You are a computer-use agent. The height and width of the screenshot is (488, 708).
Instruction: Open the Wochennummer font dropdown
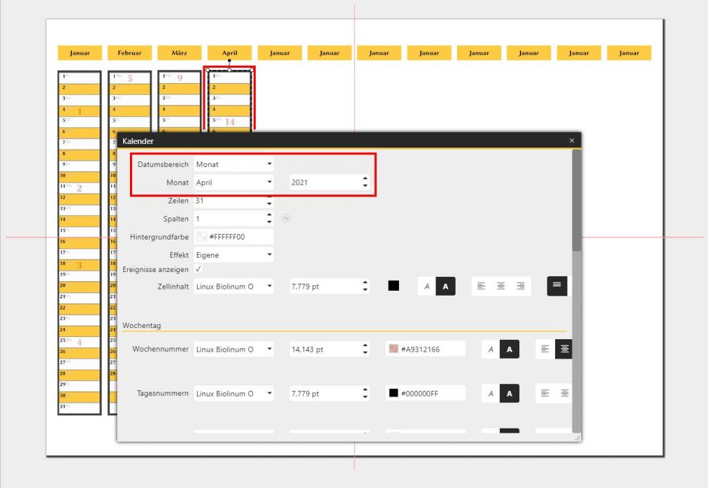click(234, 350)
